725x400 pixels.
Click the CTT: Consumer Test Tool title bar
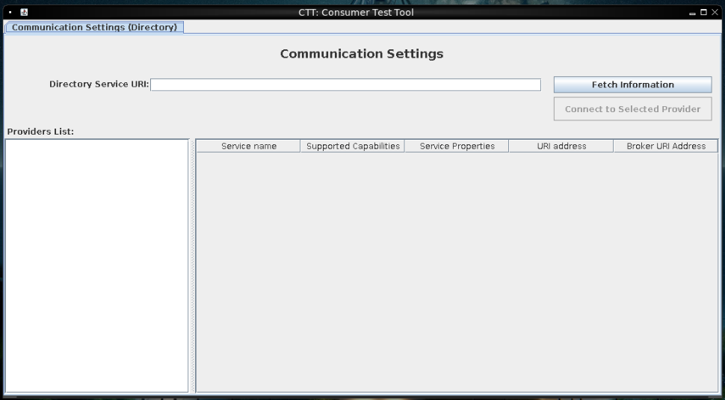click(x=356, y=12)
